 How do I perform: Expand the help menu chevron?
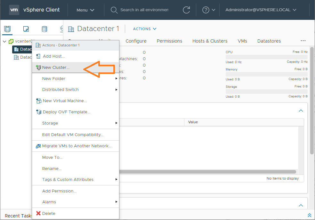point(214,10)
